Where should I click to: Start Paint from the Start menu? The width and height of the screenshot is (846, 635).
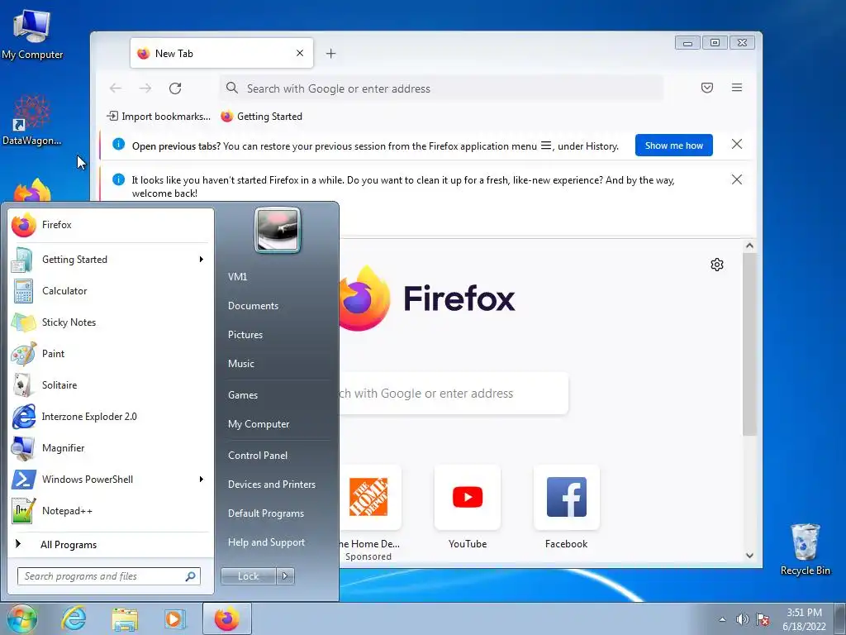click(x=111, y=354)
